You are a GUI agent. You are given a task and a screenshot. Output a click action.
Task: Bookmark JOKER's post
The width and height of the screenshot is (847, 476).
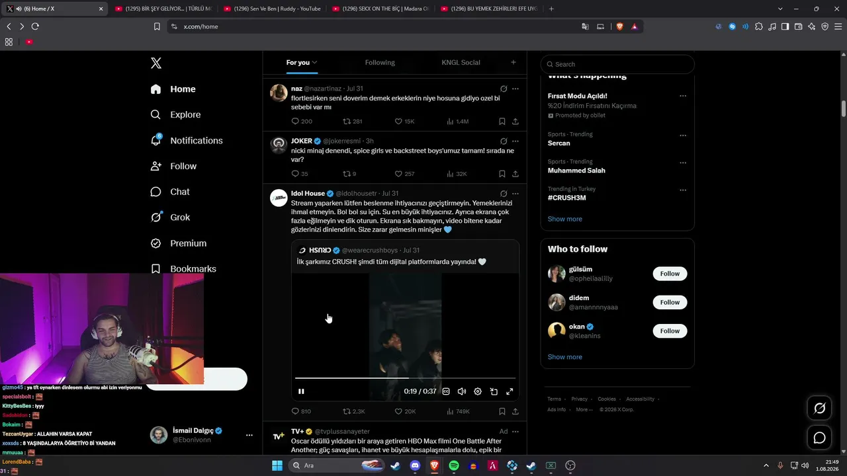pyautogui.click(x=502, y=174)
